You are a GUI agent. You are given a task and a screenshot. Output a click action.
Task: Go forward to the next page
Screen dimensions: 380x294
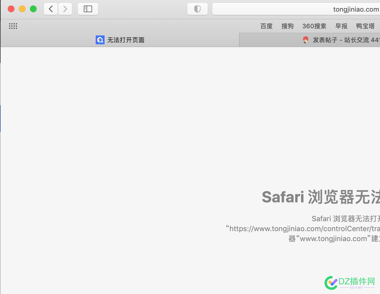tap(65, 9)
